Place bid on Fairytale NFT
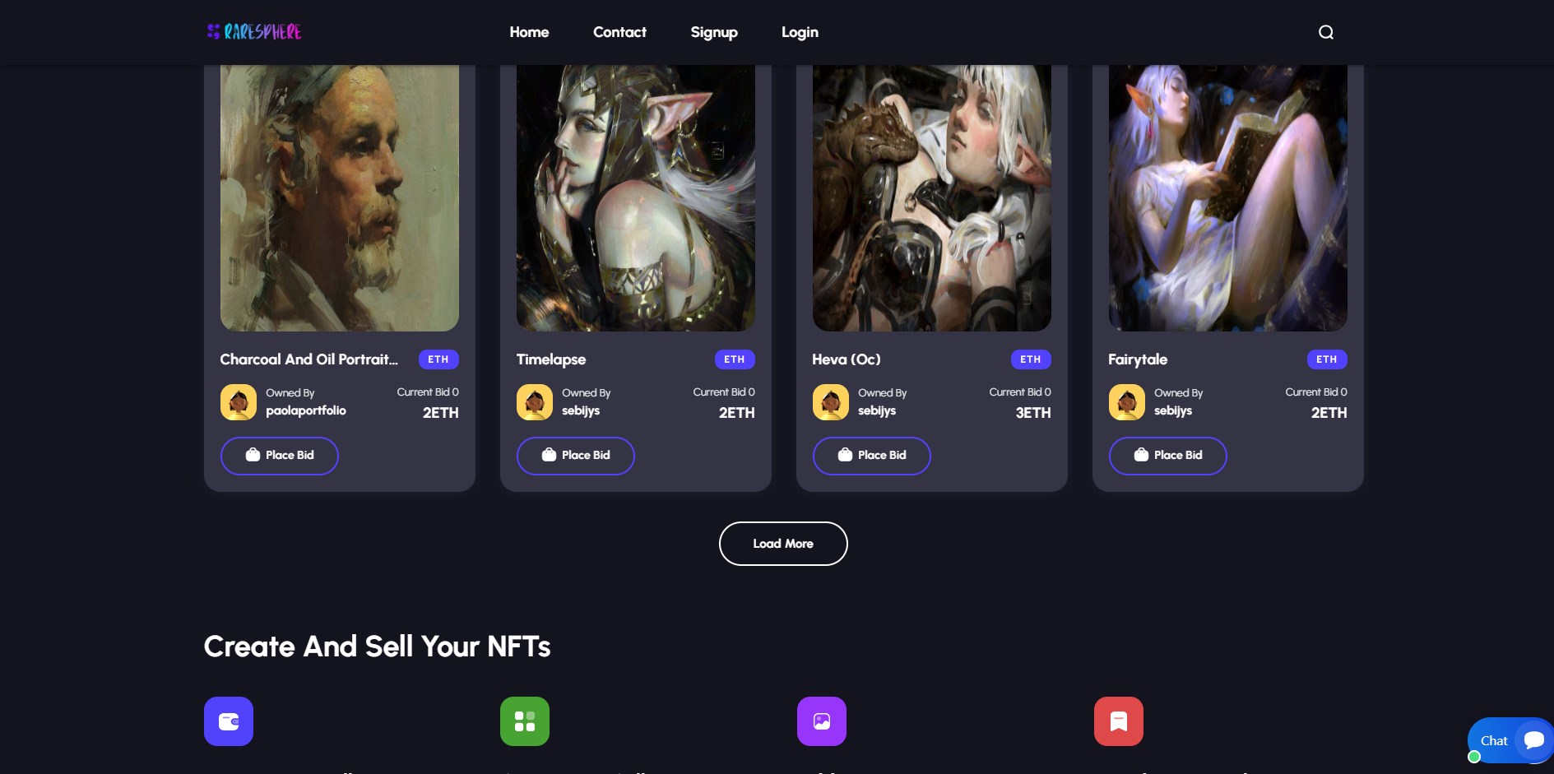The image size is (1554, 774). click(1168, 456)
